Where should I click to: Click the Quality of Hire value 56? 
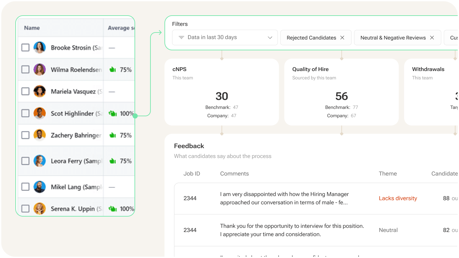click(x=341, y=96)
